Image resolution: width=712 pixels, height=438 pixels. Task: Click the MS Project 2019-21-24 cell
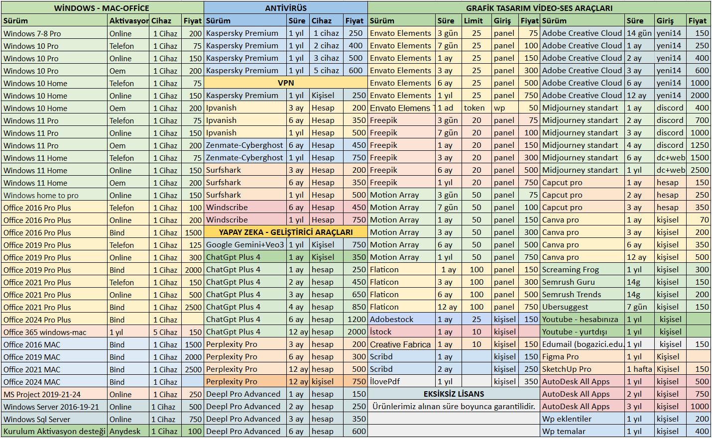point(42,394)
